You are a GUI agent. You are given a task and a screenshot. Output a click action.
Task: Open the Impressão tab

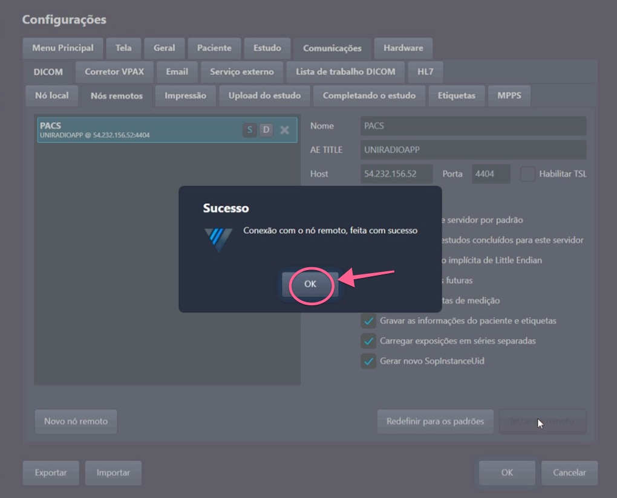pos(185,95)
